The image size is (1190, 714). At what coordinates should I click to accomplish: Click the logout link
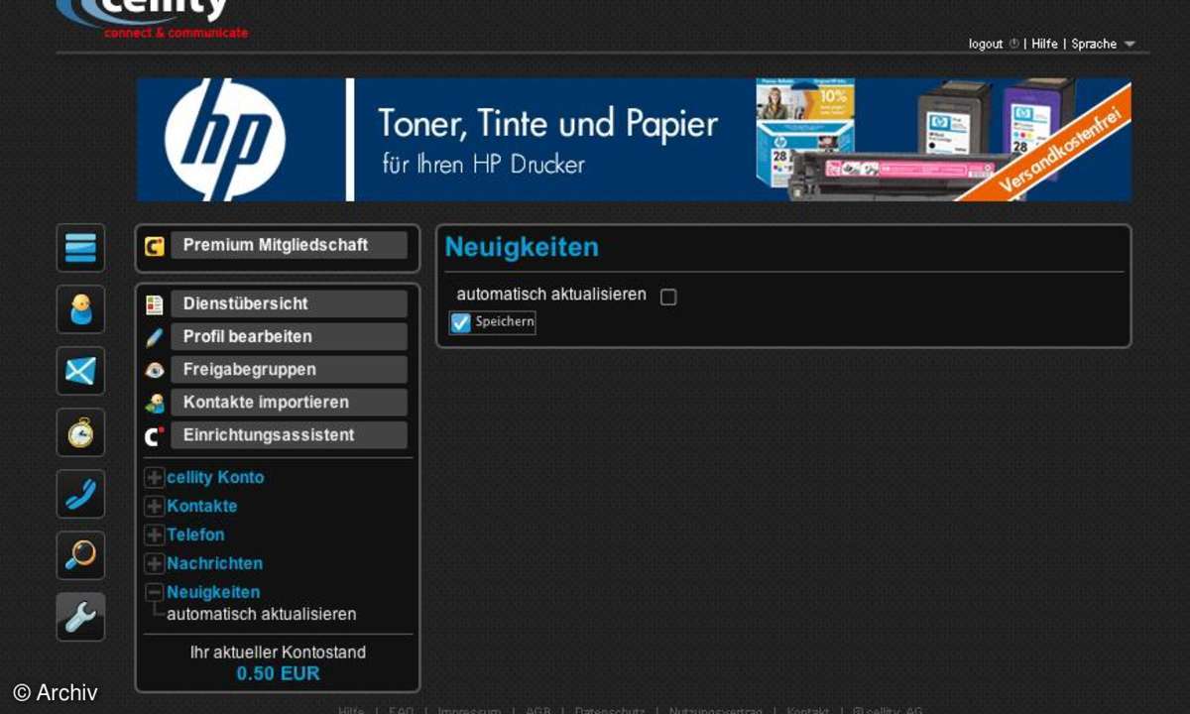coord(987,44)
